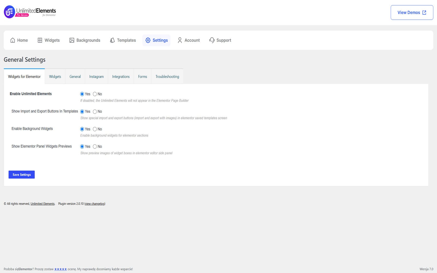The image size is (437, 273).
Task: Click the General Settings heading
Action: [25, 60]
